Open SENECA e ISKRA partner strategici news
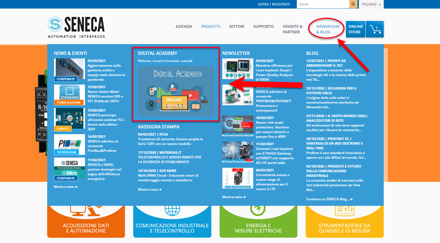The width and height of the screenshot is (440, 243). pos(104,169)
